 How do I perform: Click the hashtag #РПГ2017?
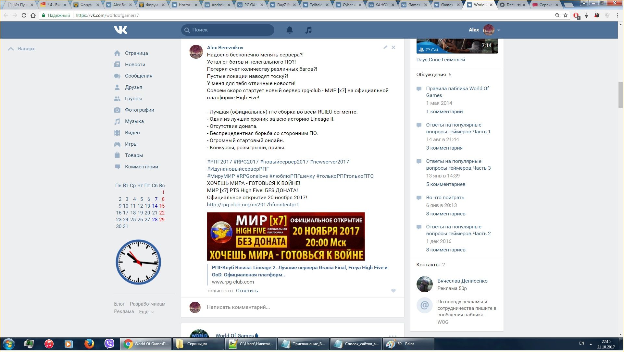pyautogui.click(x=219, y=162)
